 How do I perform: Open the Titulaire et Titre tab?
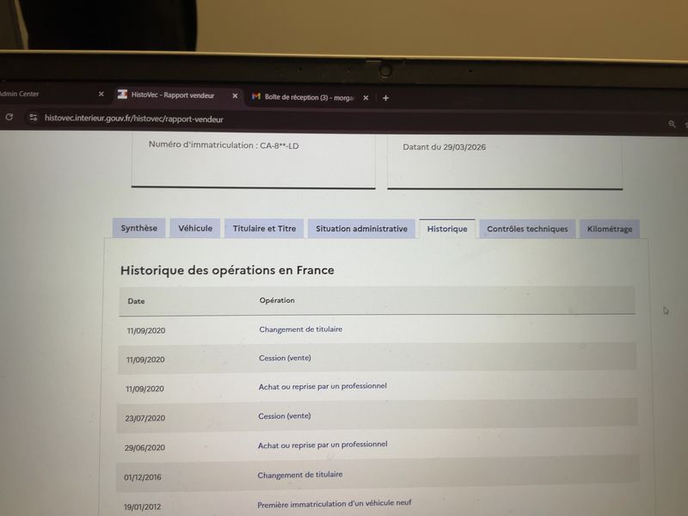(x=264, y=229)
